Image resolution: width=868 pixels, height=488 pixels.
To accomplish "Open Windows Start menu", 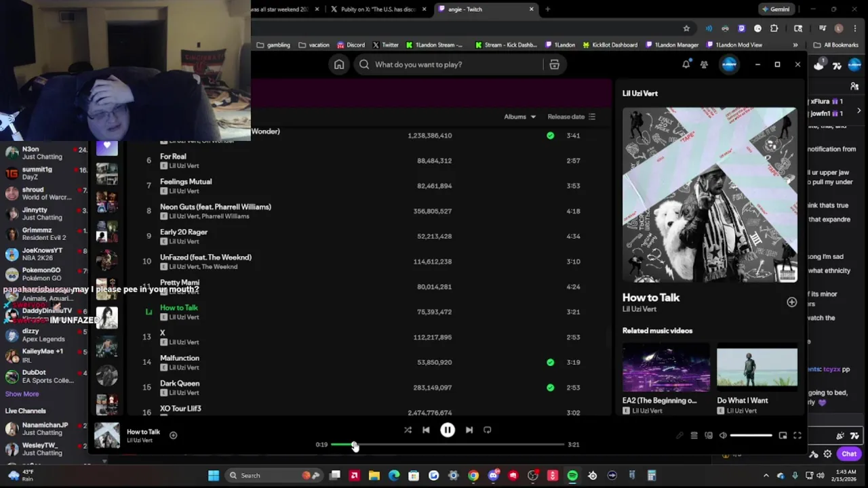I will point(214,475).
